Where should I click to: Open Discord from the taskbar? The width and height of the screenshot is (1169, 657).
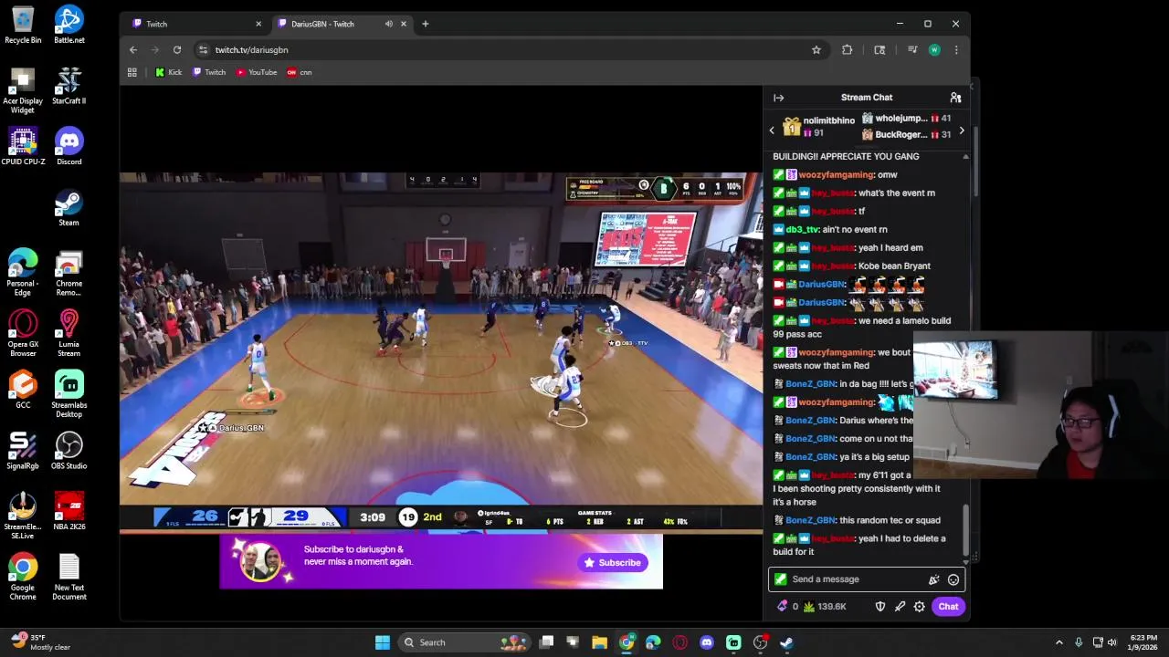706,642
